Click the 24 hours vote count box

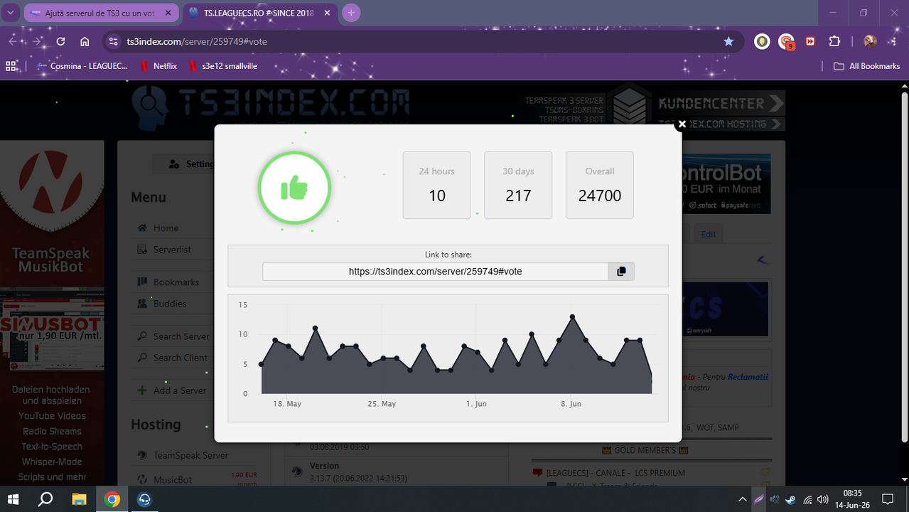[x=436, y=185]
